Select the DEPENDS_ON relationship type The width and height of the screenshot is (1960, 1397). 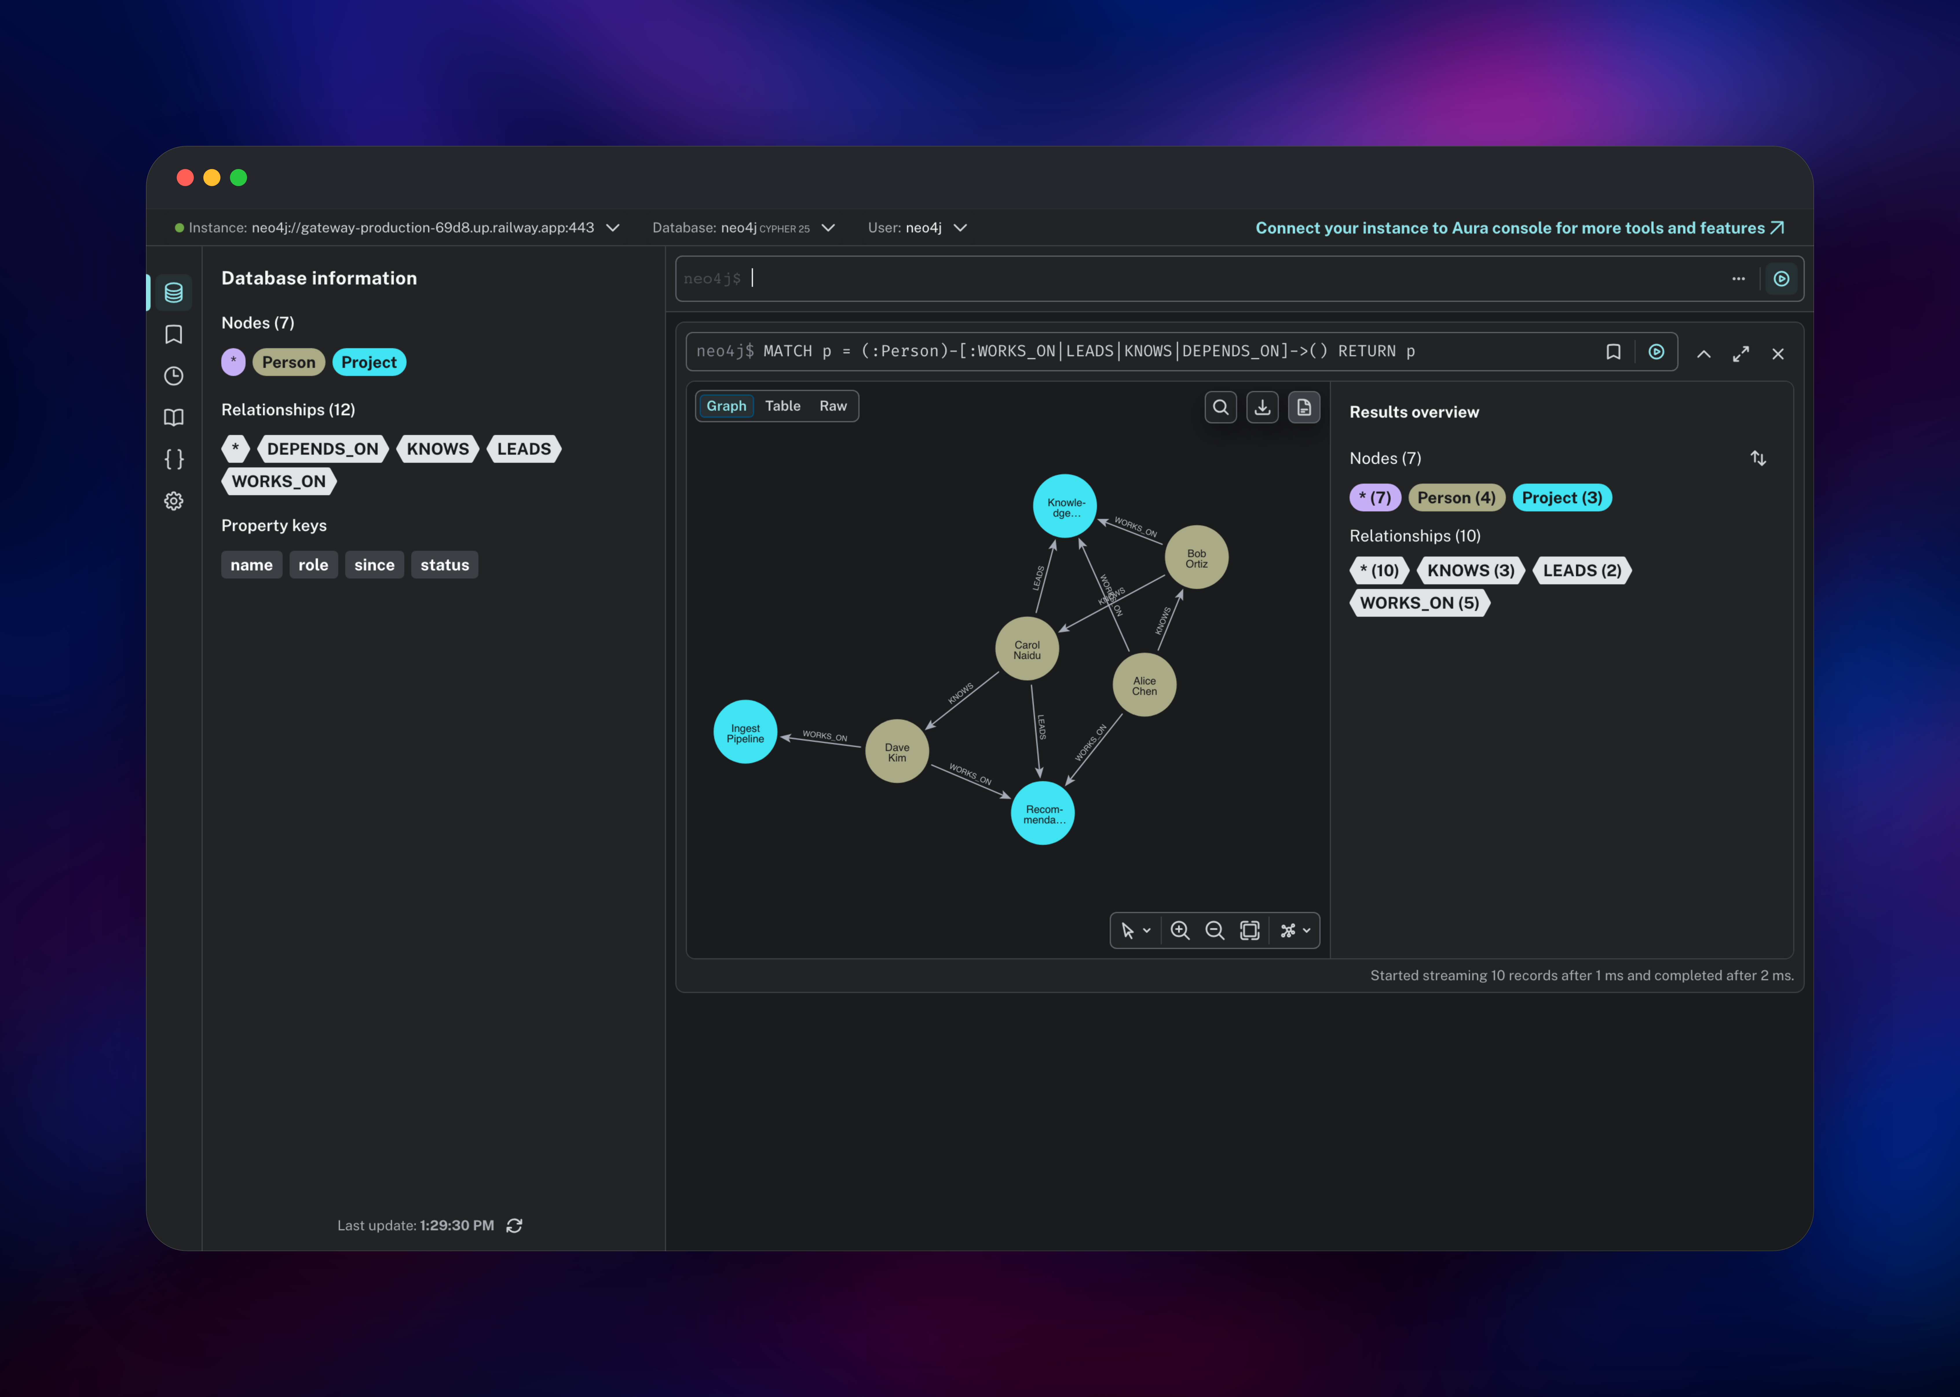(x=323, y=449)
